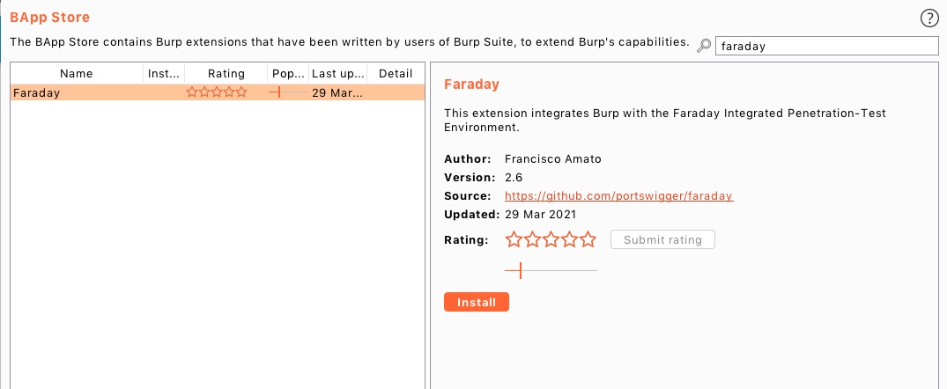Select the Faraday row in extension list
This screenshot has height=389, width=947.
(218, 92)
